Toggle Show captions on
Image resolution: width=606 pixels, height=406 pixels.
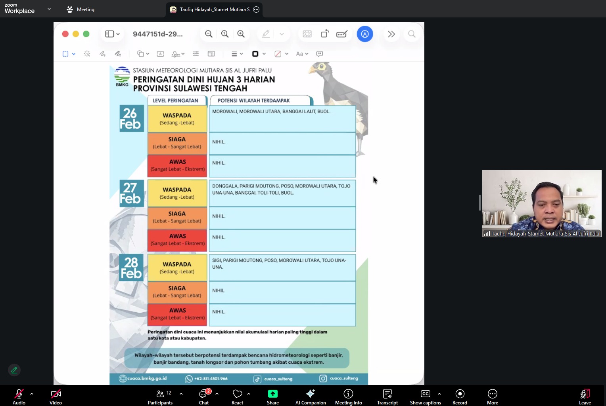(425, 397)
